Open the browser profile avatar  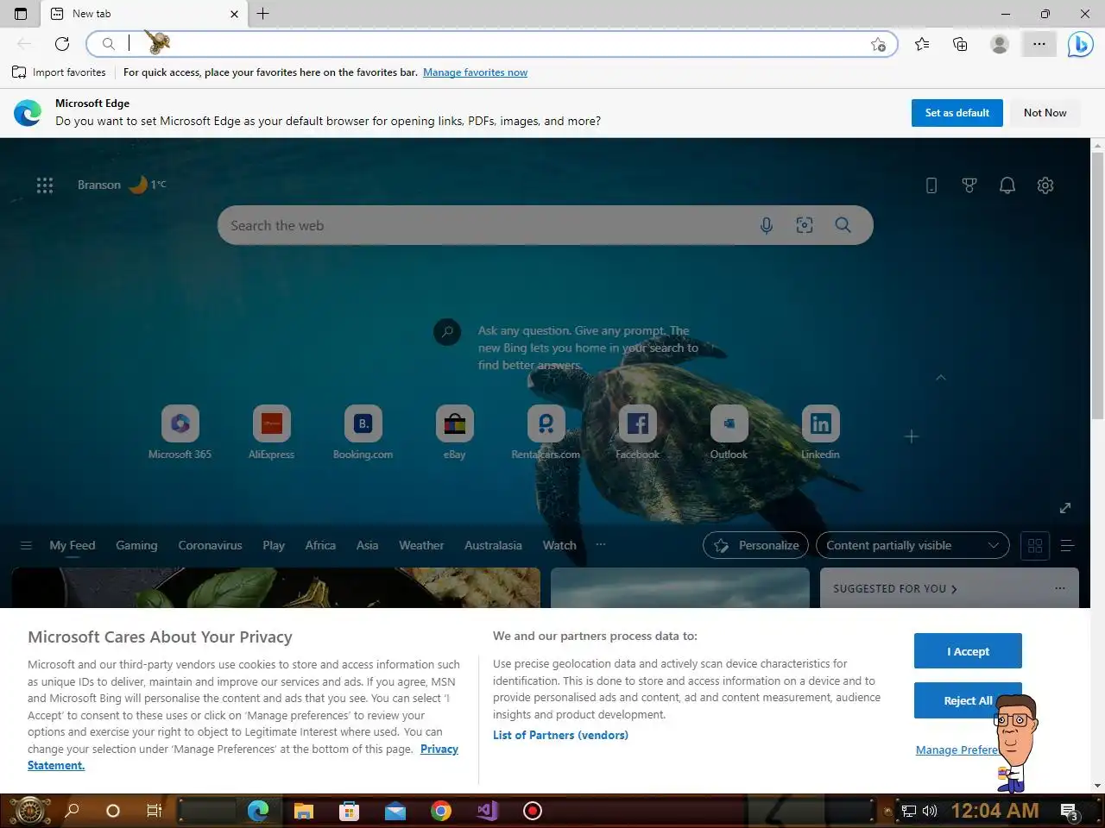1000,44
